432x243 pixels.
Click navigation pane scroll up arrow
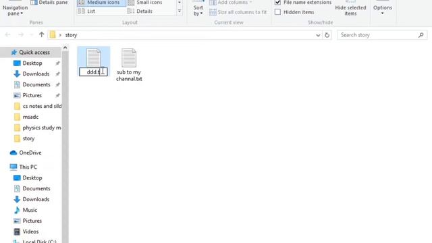(65, 48)
